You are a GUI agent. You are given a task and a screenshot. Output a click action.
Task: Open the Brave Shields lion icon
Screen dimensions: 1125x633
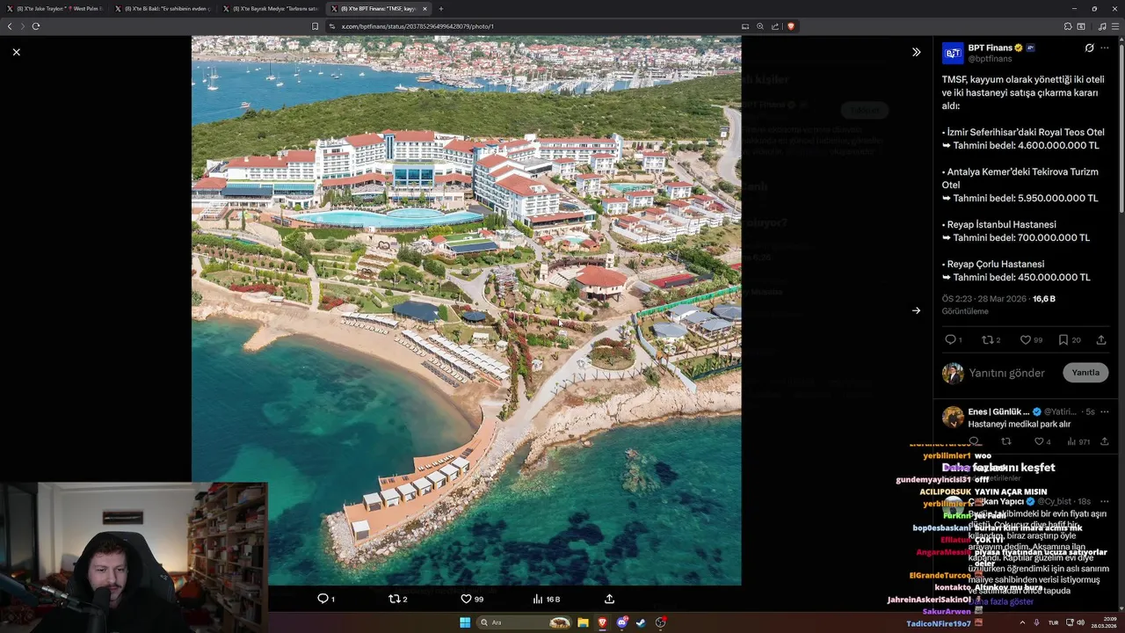[791, 26]
